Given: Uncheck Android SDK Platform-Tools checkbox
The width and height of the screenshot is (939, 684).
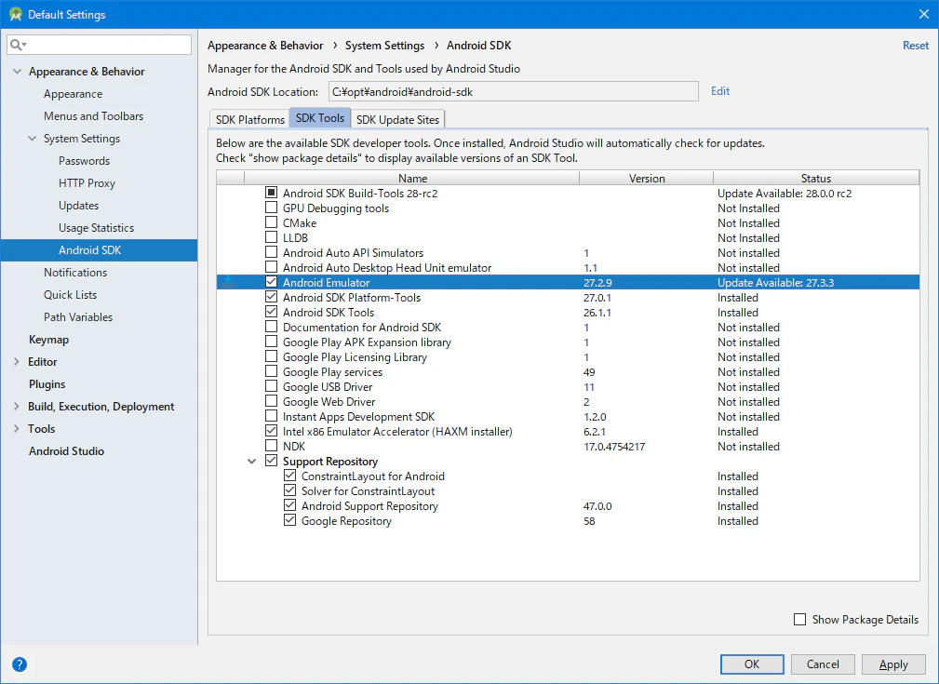Looking at the screenshot, I should click(272, 297).
